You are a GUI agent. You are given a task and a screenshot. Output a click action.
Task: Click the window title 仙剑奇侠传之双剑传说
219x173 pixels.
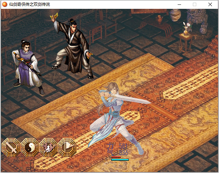[30, 4]
